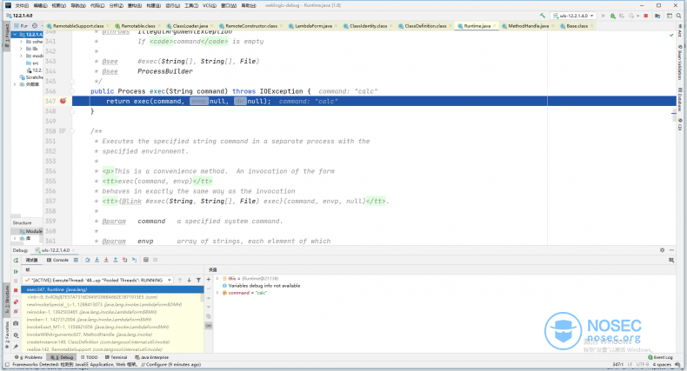The image size is (687, 371).
Task: Fold the exec method at line 346
Action: [x=72, y=91]
